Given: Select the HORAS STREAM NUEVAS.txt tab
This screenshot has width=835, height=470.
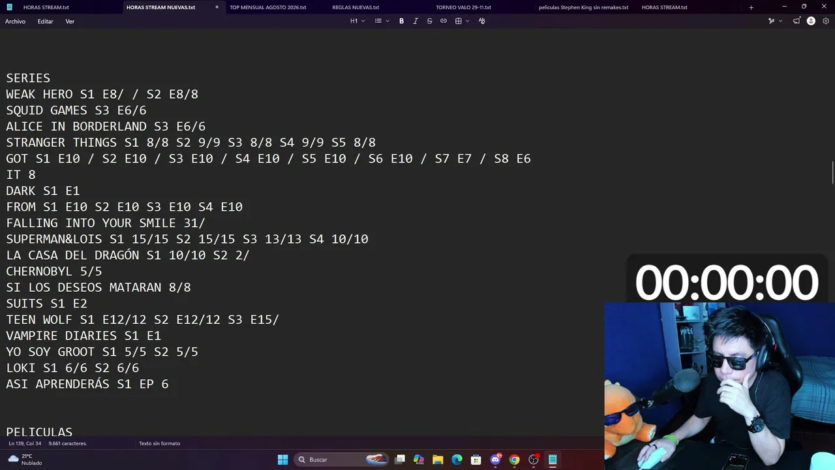Looking at the screenshot, I should [161, 7].
